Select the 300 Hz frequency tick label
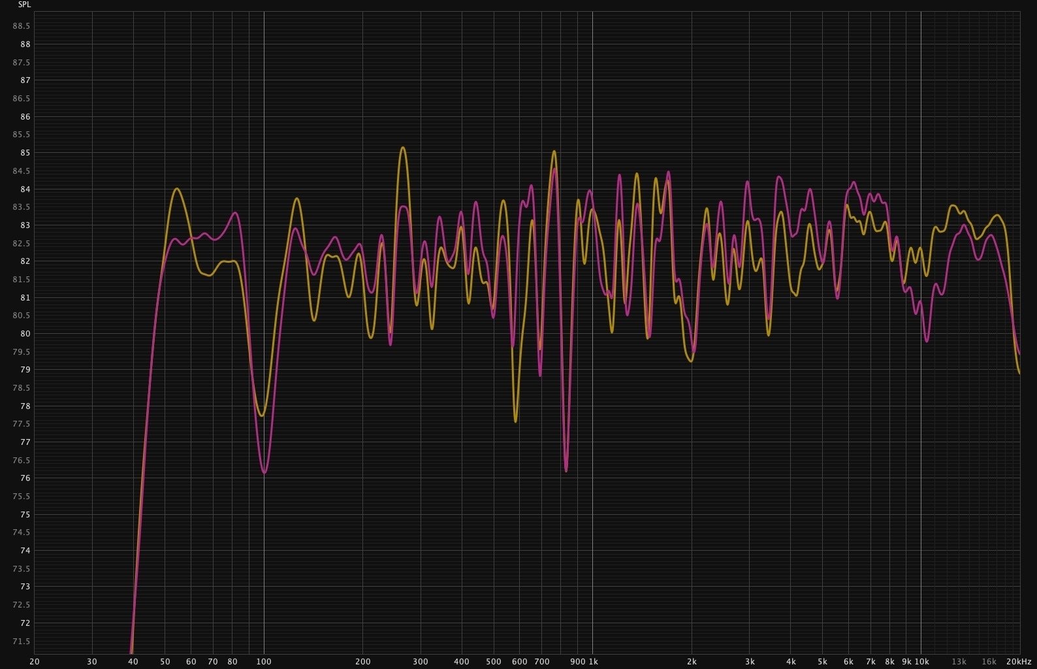 [421, 662]
